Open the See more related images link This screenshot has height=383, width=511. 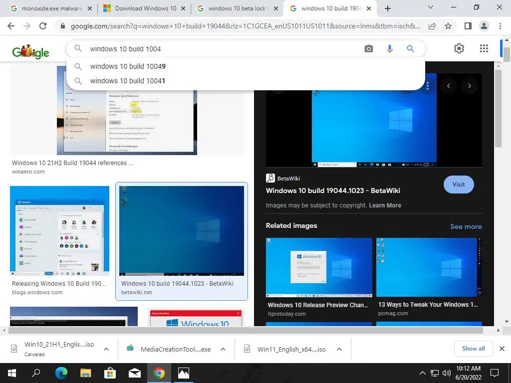(466, 226)
